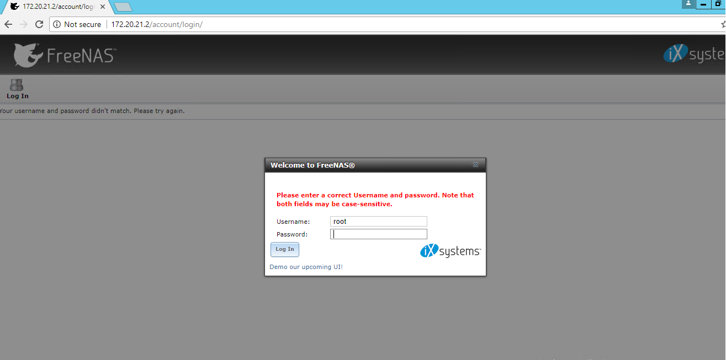This screenshot has width=726, height=360.
Task: Click the browser forward arrow
Action: point(24,24)
